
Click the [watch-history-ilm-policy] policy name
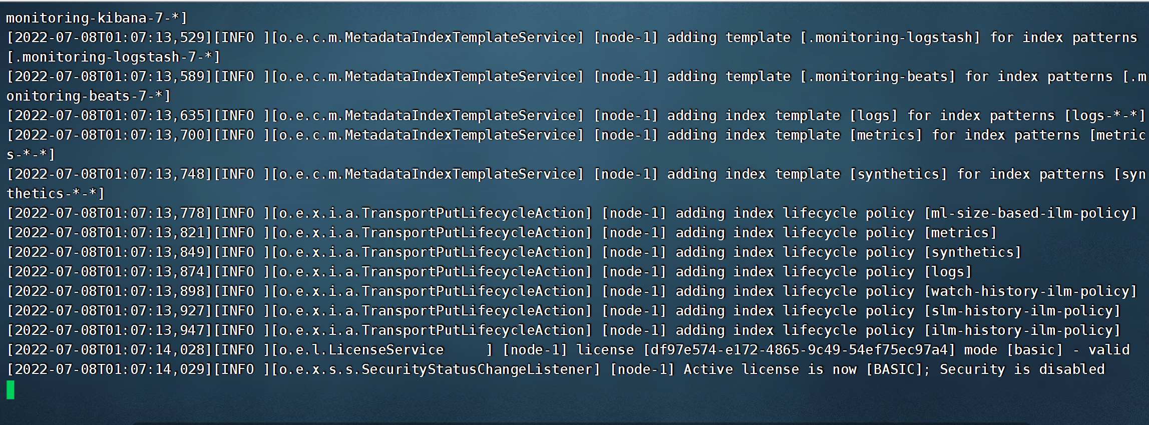click(x=1030, y=291)
